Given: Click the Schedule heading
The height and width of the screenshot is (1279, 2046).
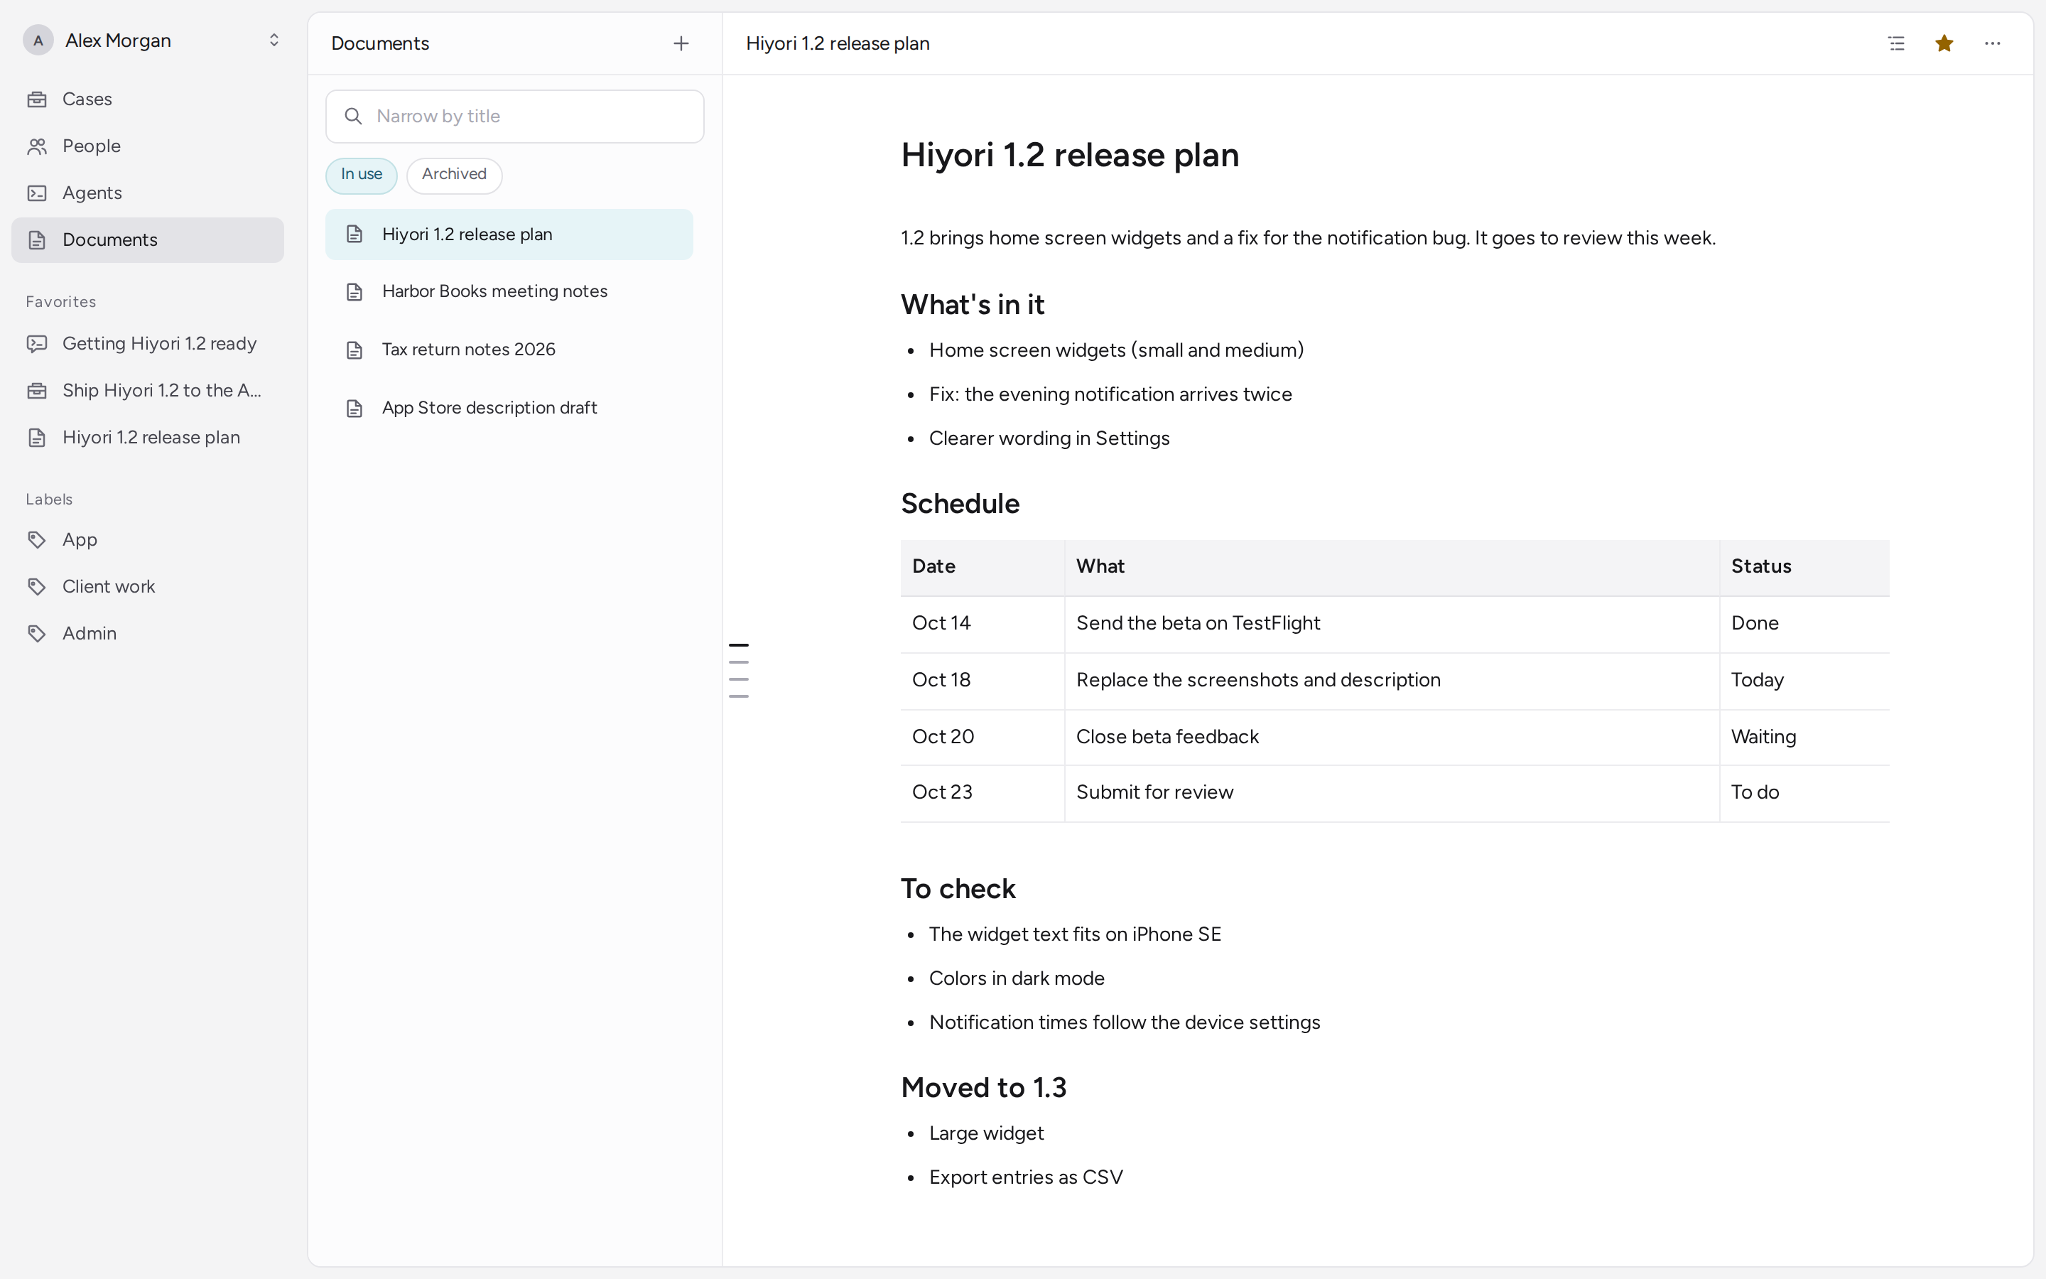Looking at the screenshot, I should 960,504.
